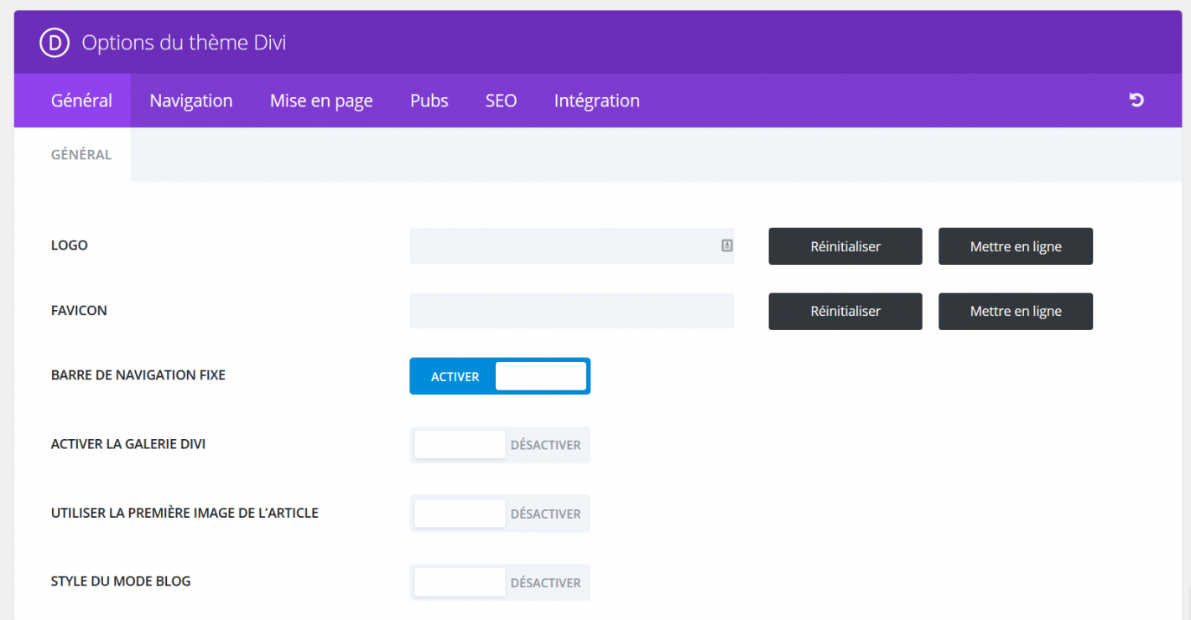Image resolution: width=1191 pixels, height=620 pixels.
Task: Enable the Activer la galerie Divi toggle
Action: [500, 445]
